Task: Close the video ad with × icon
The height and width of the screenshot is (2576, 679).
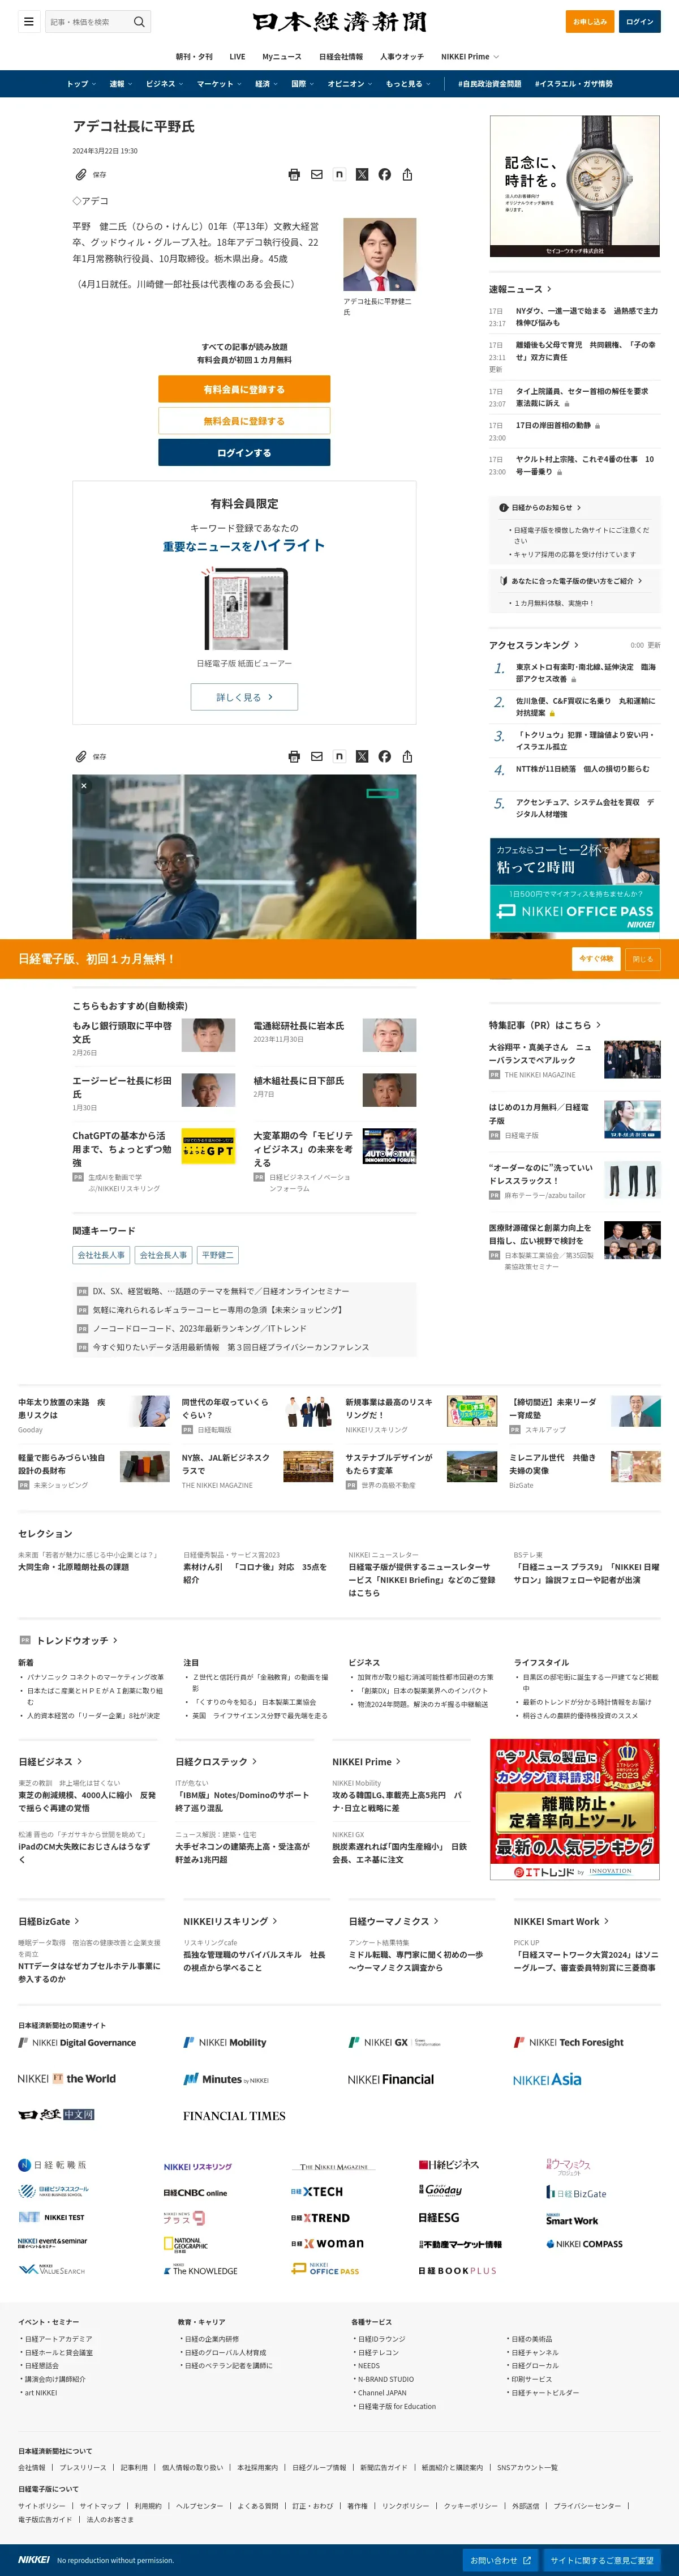Action: [84, 786]
